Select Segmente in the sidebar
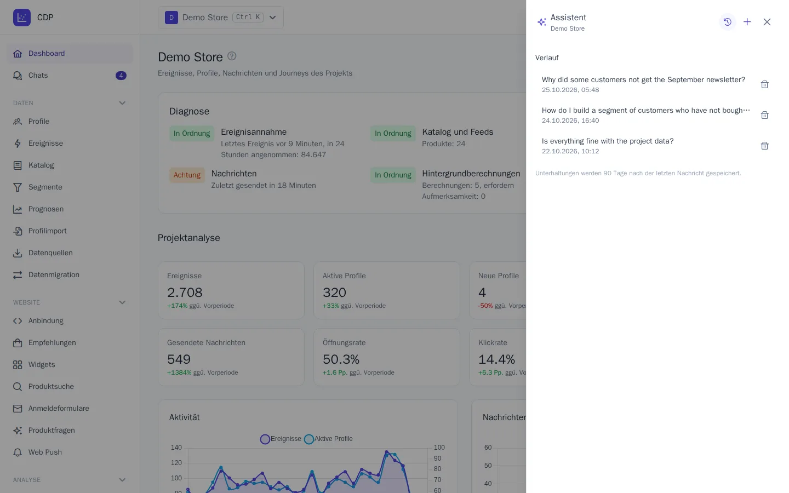Image resolution: width=789 pixels, height=493 pixels. [70, 187]
